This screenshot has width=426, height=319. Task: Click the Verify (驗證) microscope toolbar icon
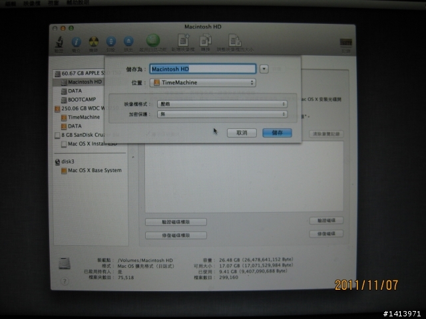[59, 42]
